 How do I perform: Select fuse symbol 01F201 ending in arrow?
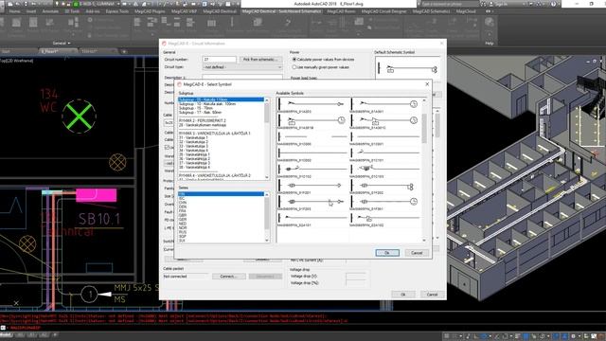[x=312, y=187]
